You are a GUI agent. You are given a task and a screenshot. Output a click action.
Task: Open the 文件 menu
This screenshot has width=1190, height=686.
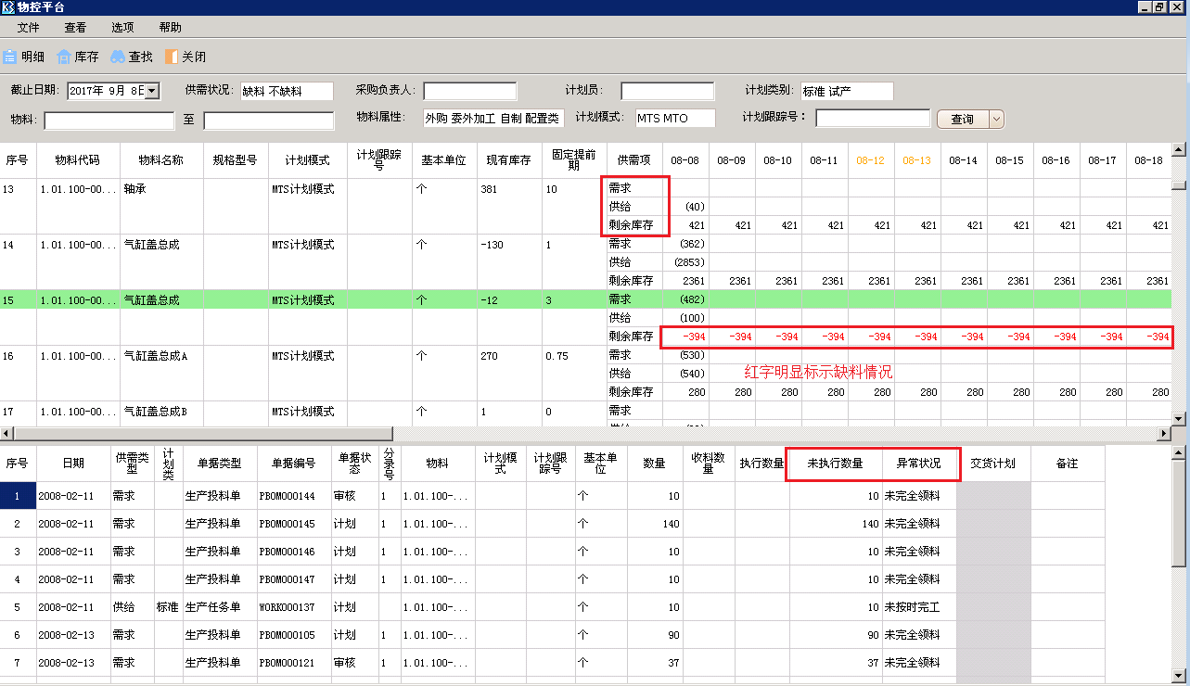28,28
